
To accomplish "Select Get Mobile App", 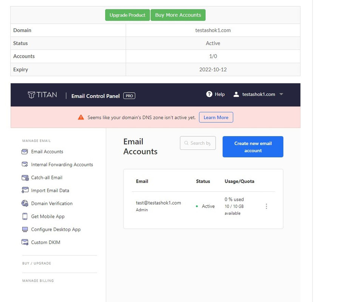I will point(48,217).
